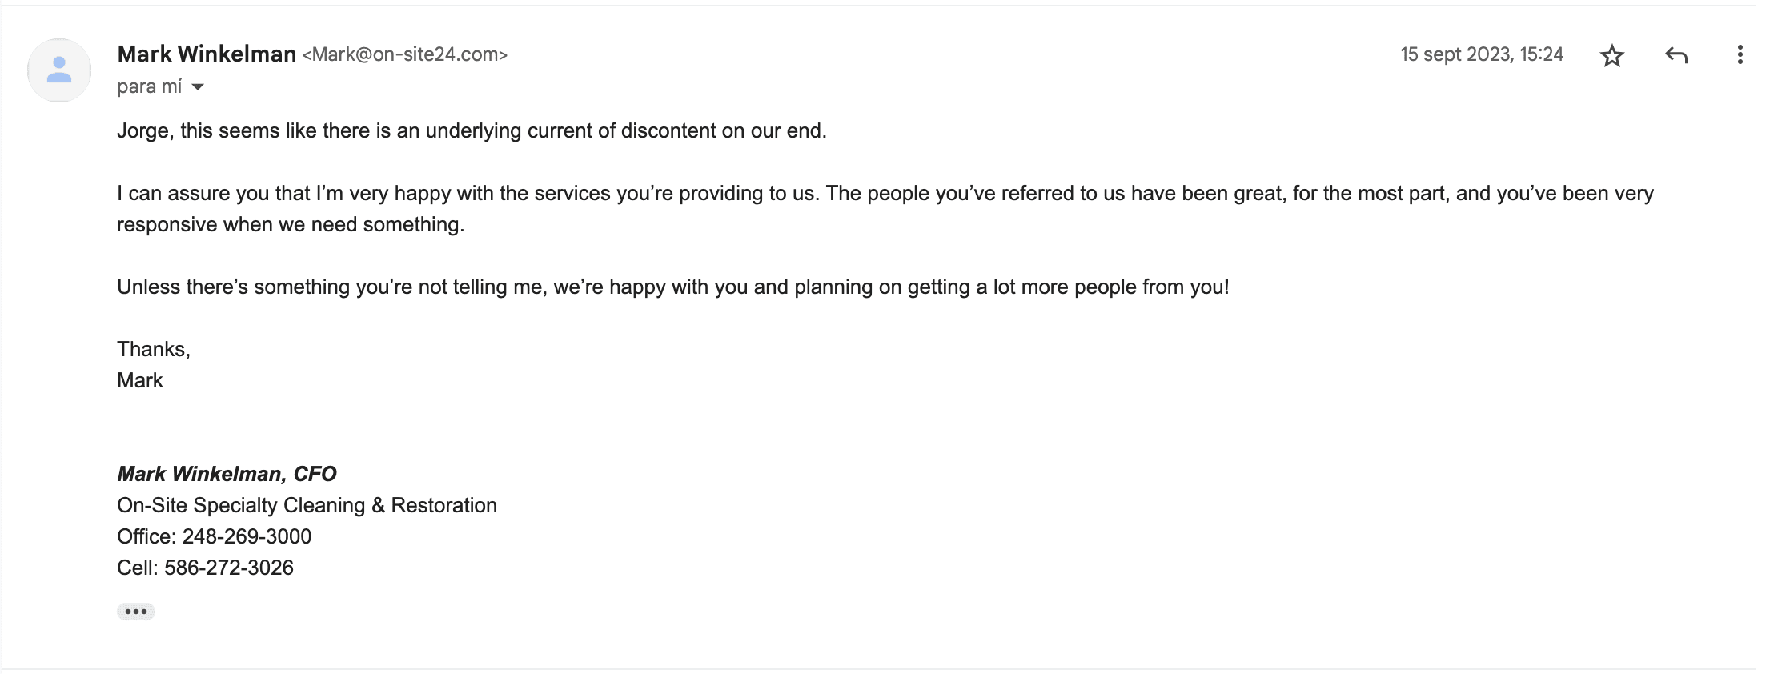Click the reply arrow icon
This screenshot has height=674, width=1790.
click(1676, 55)
